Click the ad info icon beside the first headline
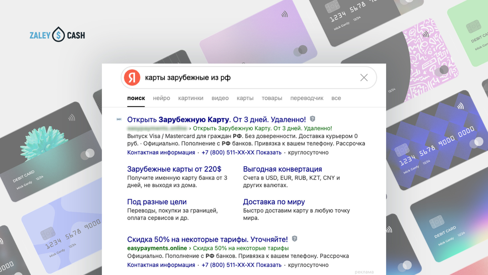 point(312,119)
